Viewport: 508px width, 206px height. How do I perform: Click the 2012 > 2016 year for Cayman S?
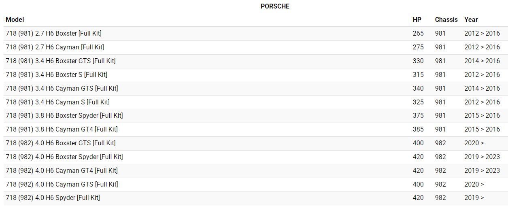click(x=482, y=102)
